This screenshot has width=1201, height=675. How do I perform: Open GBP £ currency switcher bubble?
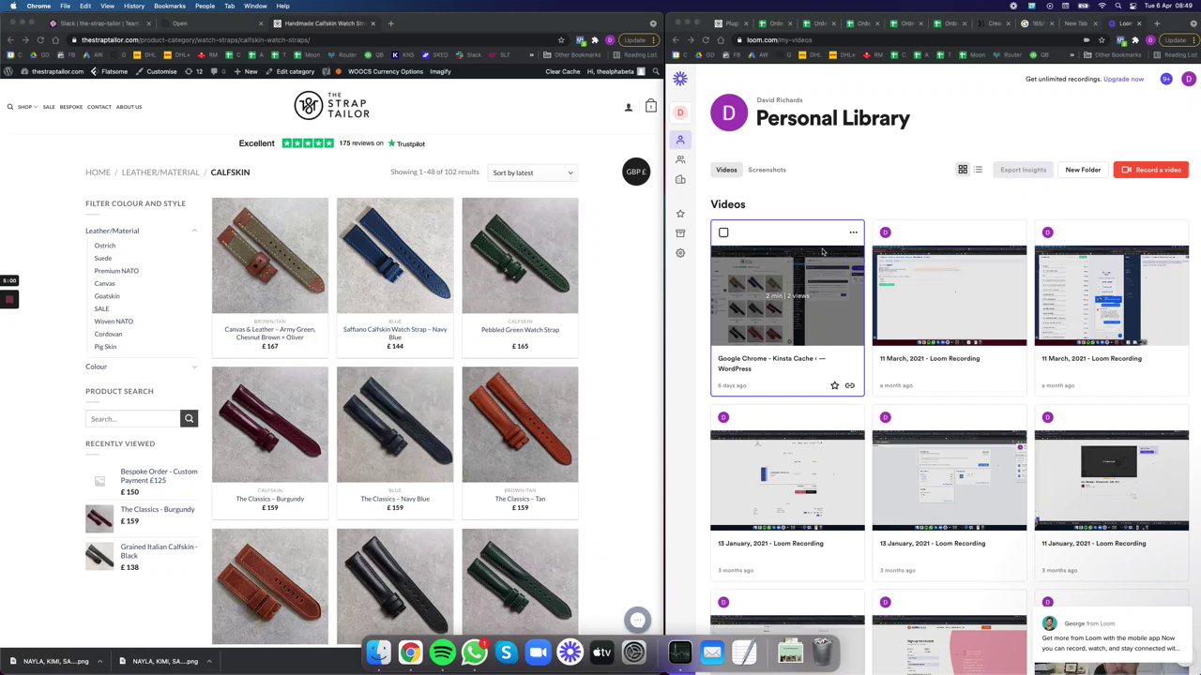pos(636,172)
